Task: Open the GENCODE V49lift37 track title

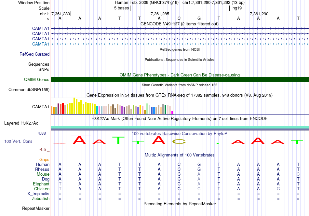Action: point(180,24)
